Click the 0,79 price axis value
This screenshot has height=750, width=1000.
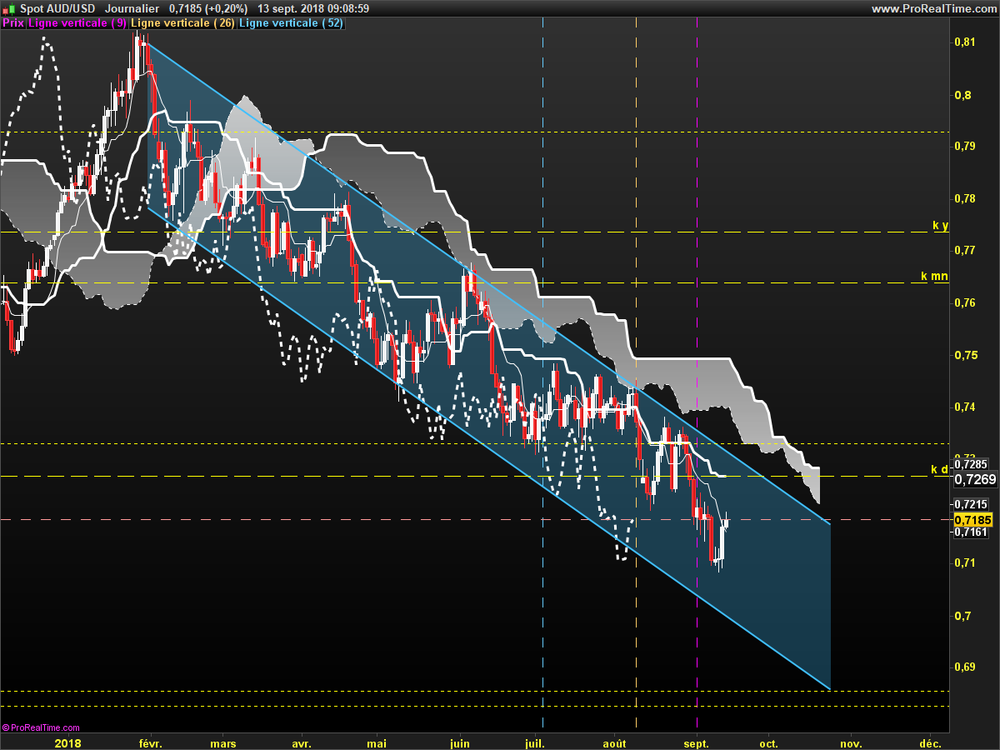click(x=963, y=147)
